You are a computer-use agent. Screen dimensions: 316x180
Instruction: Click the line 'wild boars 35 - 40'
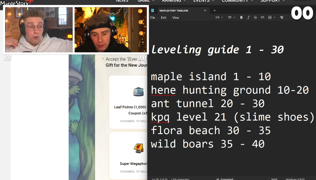pos(208,144)
